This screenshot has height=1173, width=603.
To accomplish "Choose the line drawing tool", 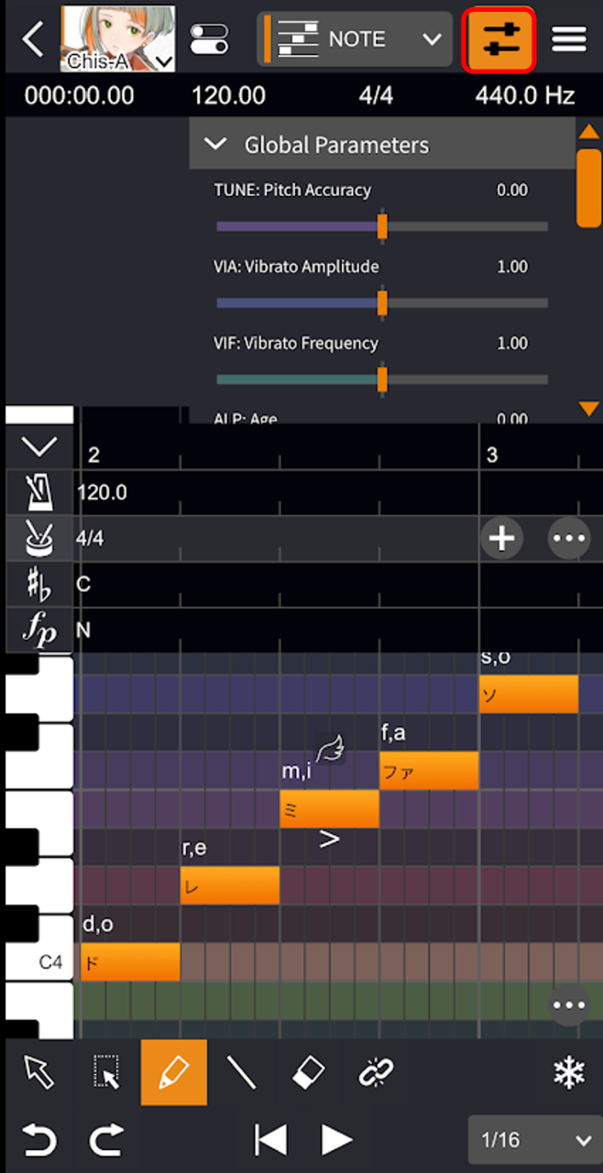I will tap(241, 1071).
